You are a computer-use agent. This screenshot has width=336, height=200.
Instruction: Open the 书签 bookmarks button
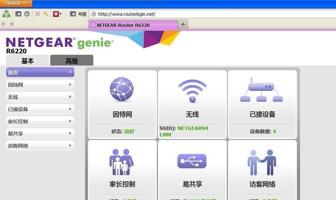click(x=78, y=14)
